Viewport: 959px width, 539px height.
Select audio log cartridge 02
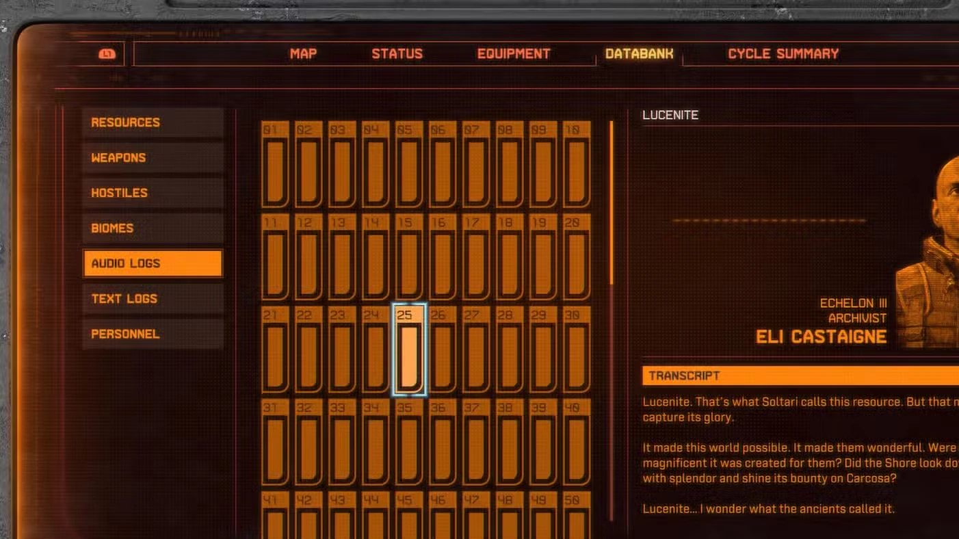coord(308,165)
